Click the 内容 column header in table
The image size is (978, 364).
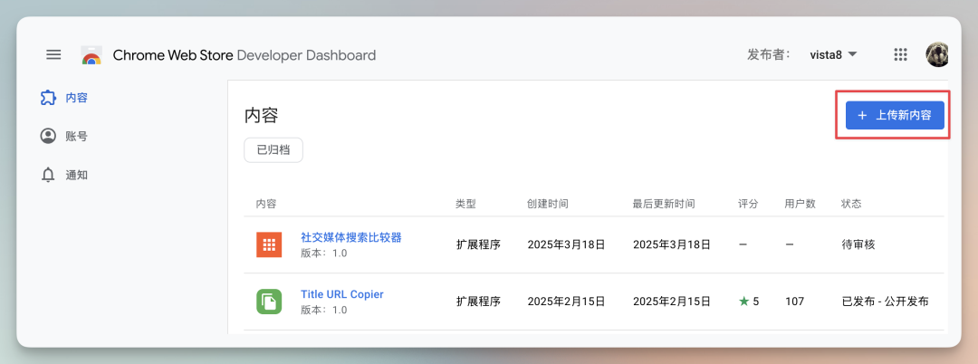click(266, 204)
